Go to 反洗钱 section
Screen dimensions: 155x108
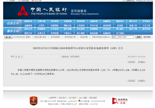point(120,26)
